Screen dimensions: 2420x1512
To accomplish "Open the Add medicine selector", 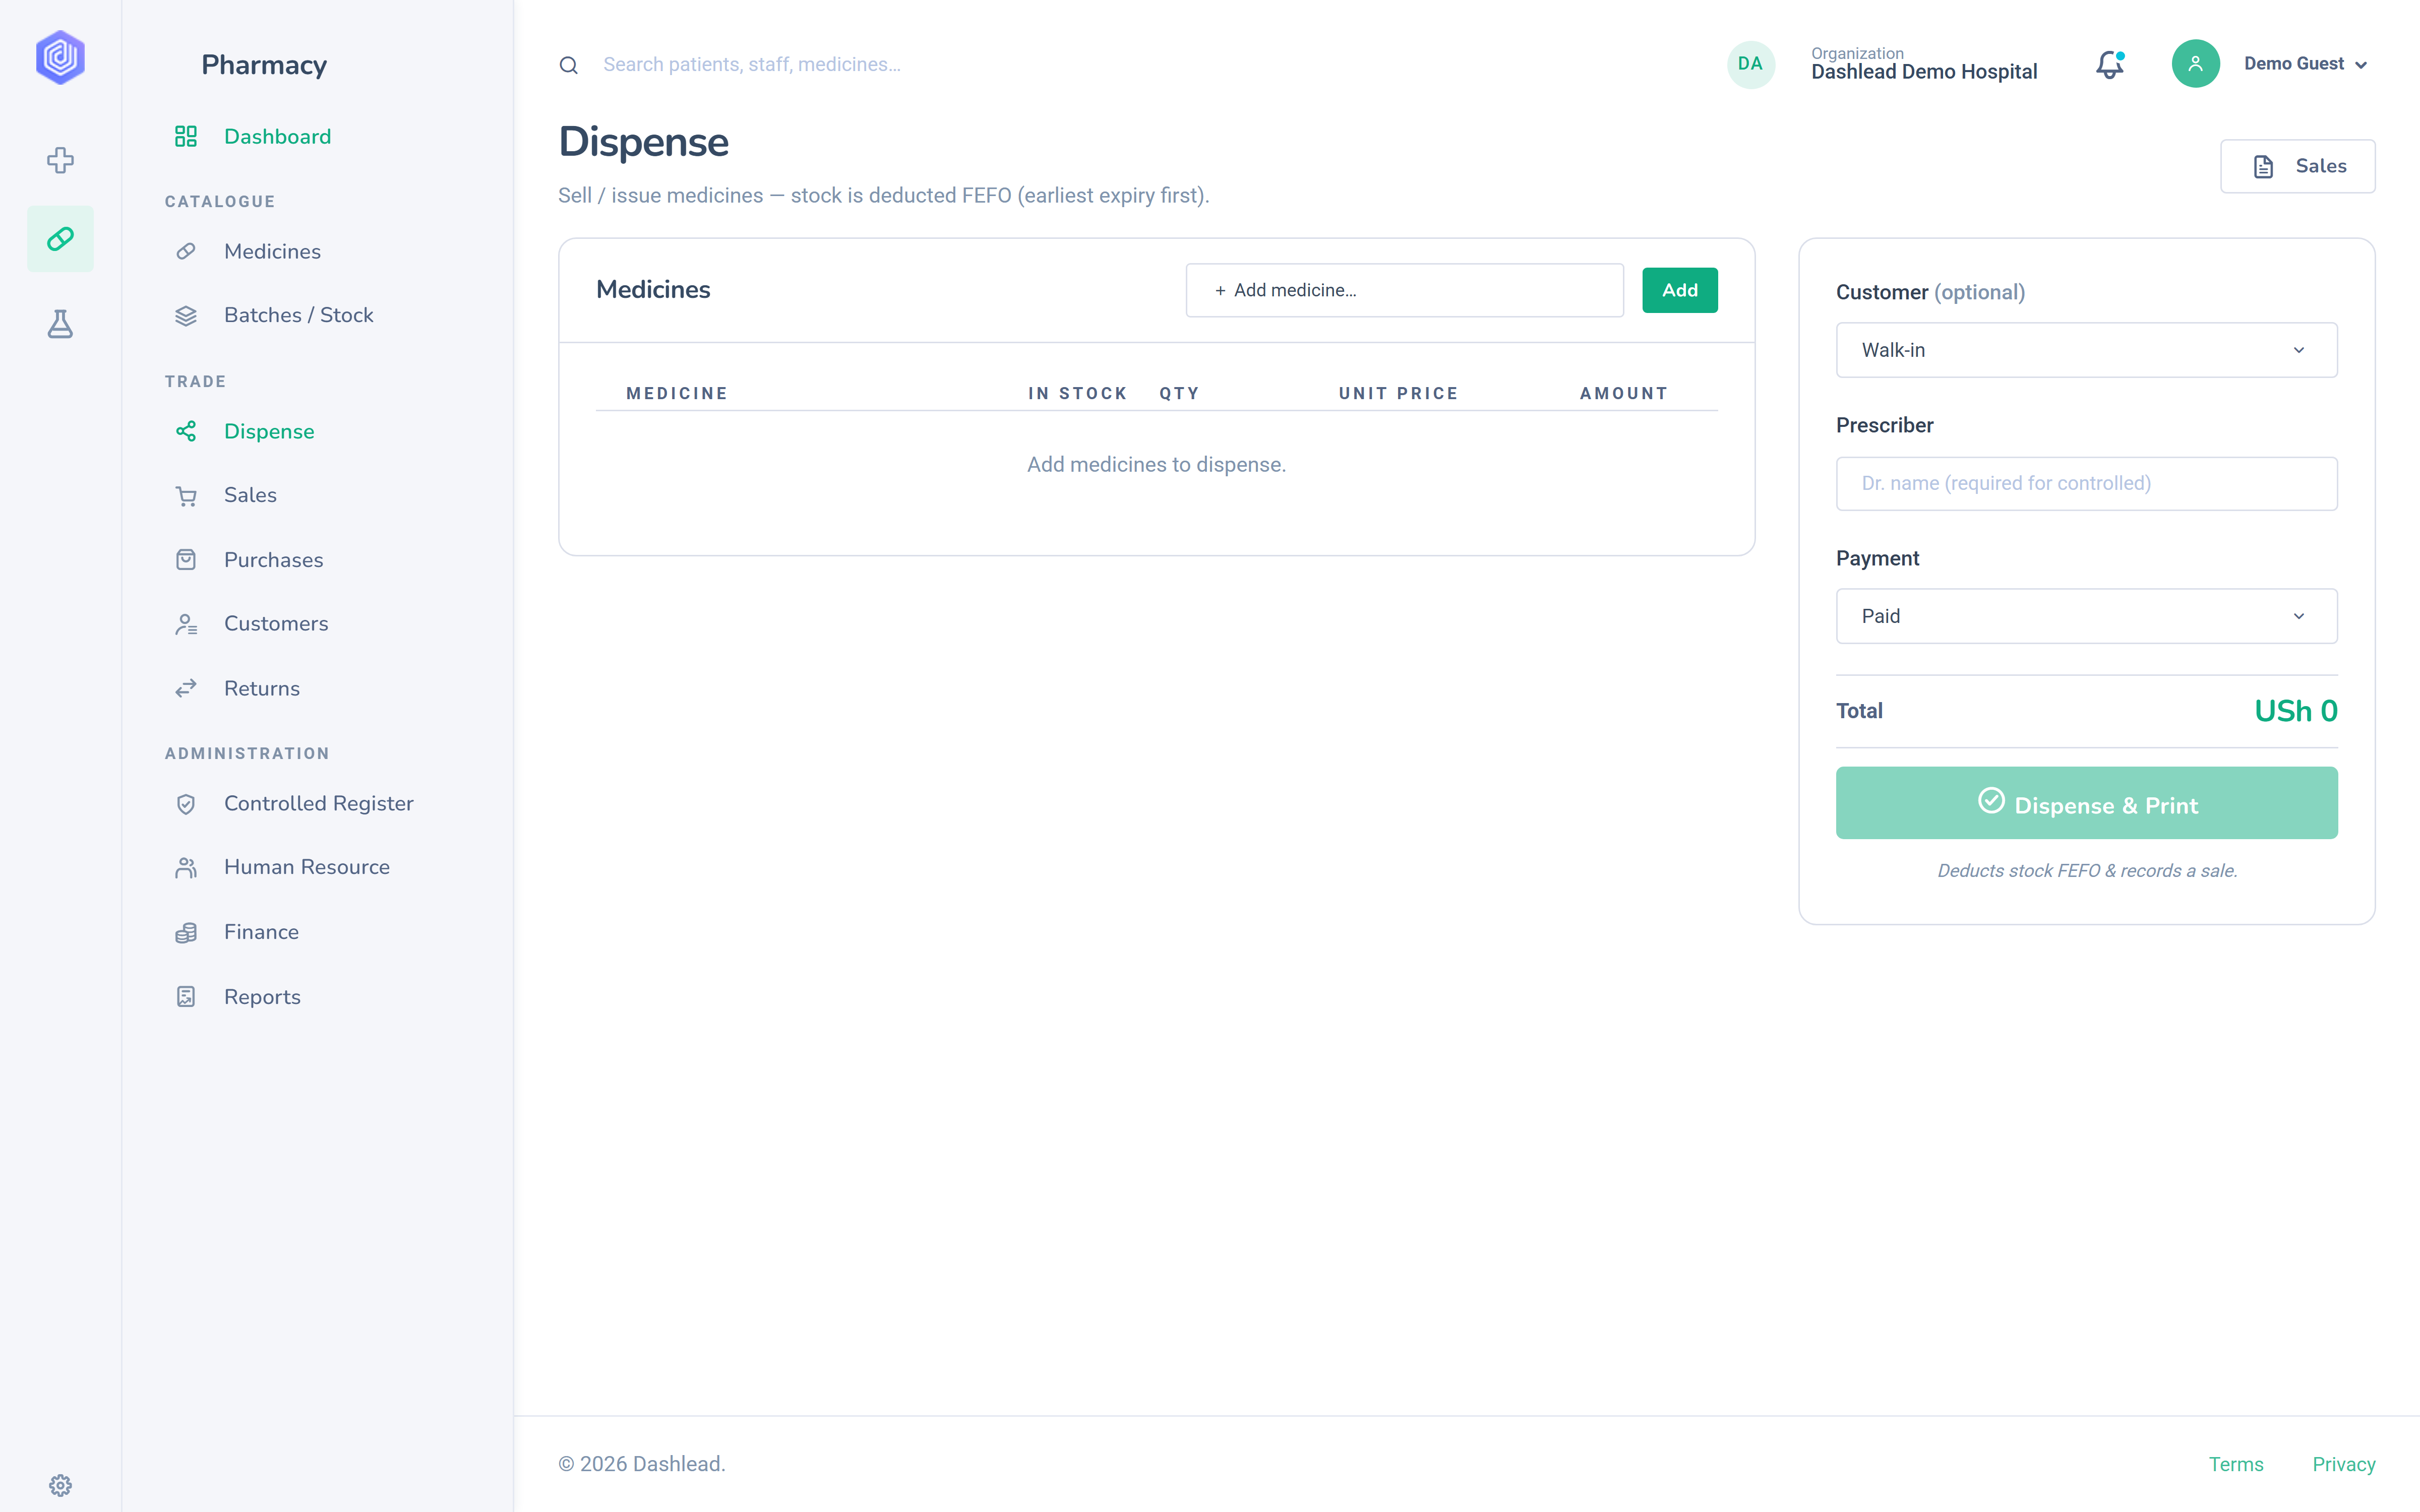I will 1404,290.
